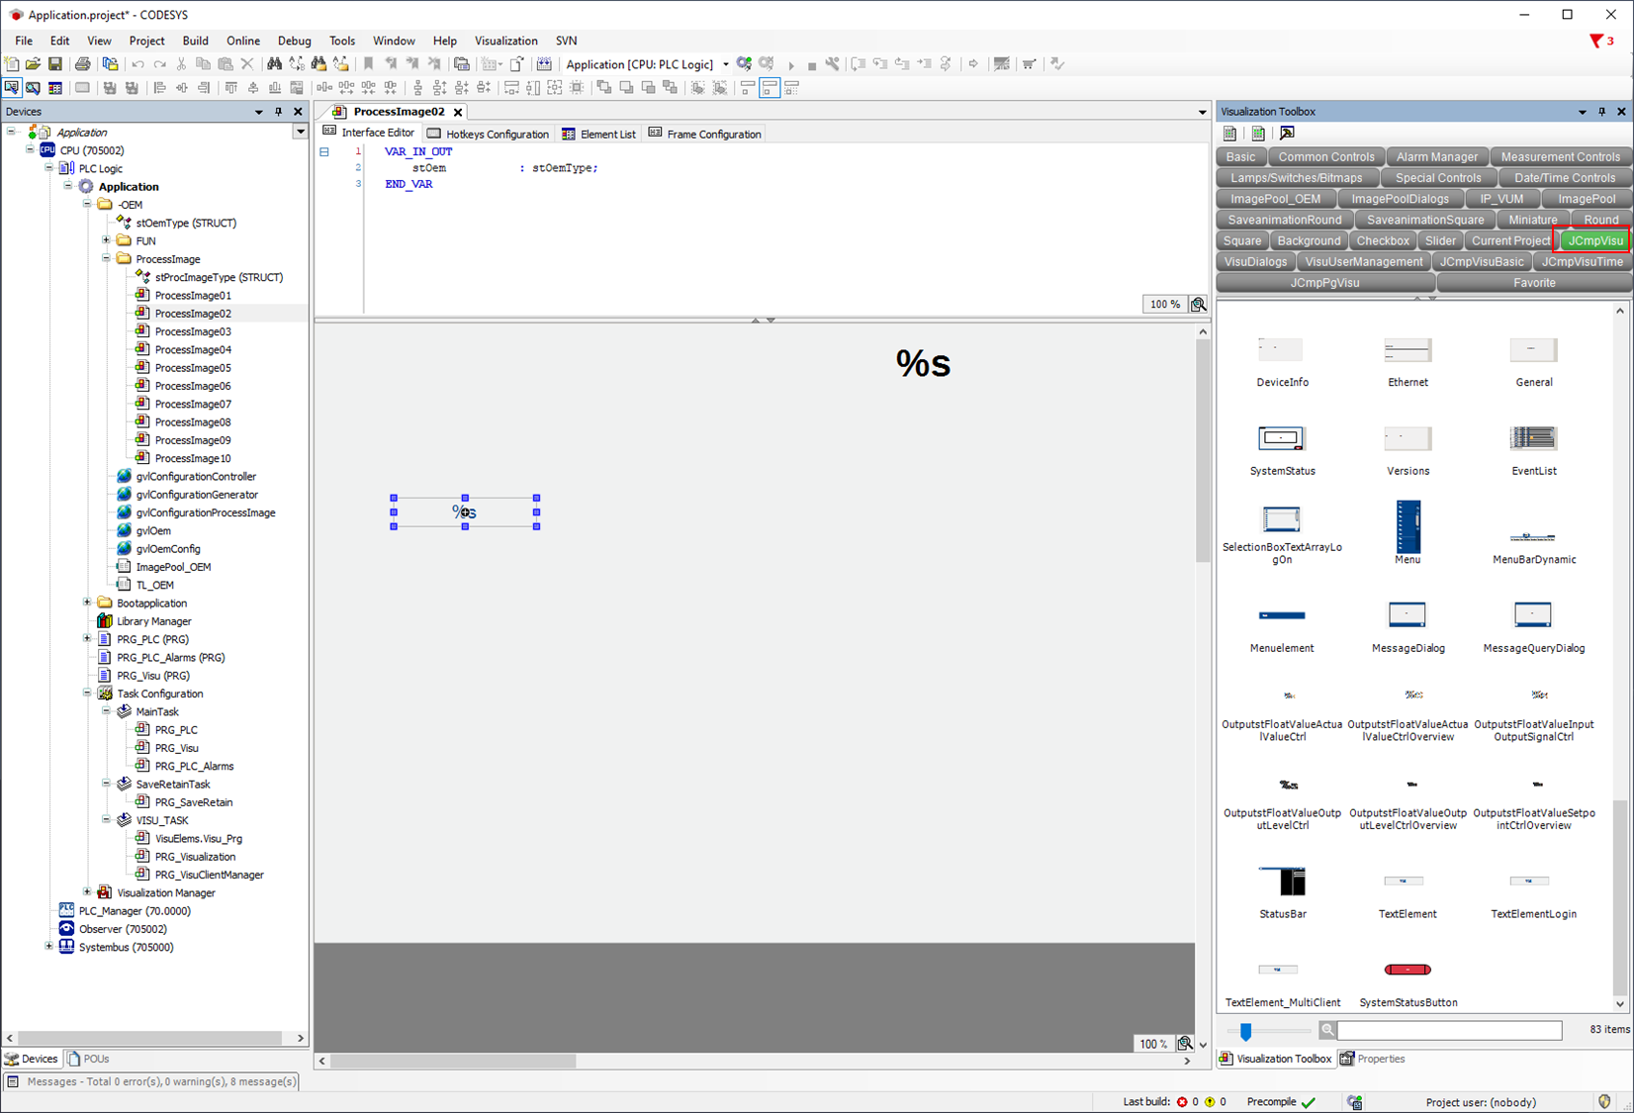Open the Lamps/Switches/Bitmaps toolbox category

point(1296,178)
